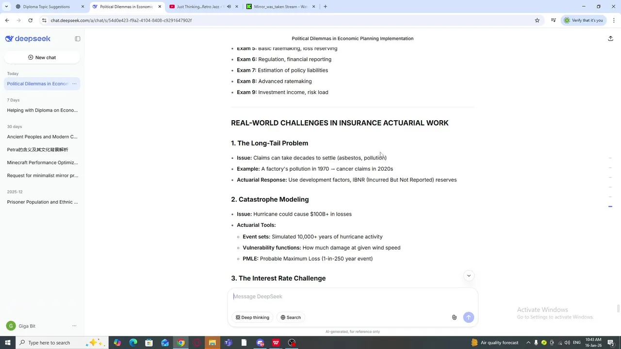Screen dimensions: 621x349
Task: Switch to the Mirror_was_taken Stream tab
Action: (x=280, y=7)
